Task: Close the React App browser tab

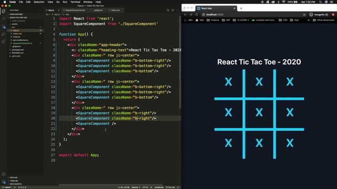Action: (x=234, y=8)
